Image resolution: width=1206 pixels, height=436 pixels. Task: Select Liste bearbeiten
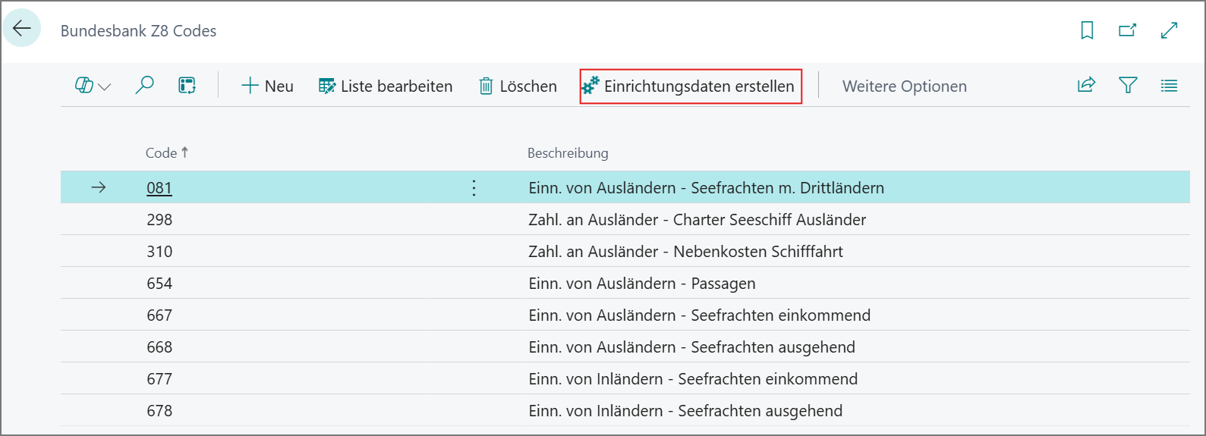(x=386, y=86)
